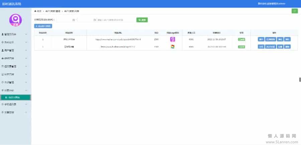Click the green refresh button in the top-right corner
Viewport: 301px width, 145px height.
point(294,11)
